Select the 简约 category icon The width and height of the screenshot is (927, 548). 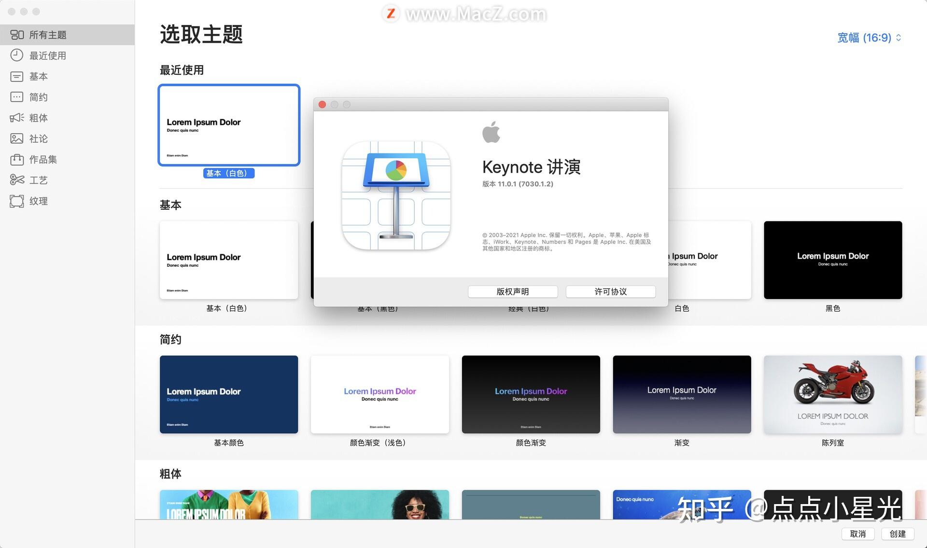[17, 97]
